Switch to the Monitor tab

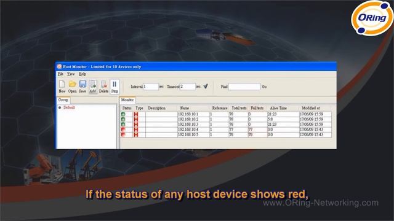point(127,99)
